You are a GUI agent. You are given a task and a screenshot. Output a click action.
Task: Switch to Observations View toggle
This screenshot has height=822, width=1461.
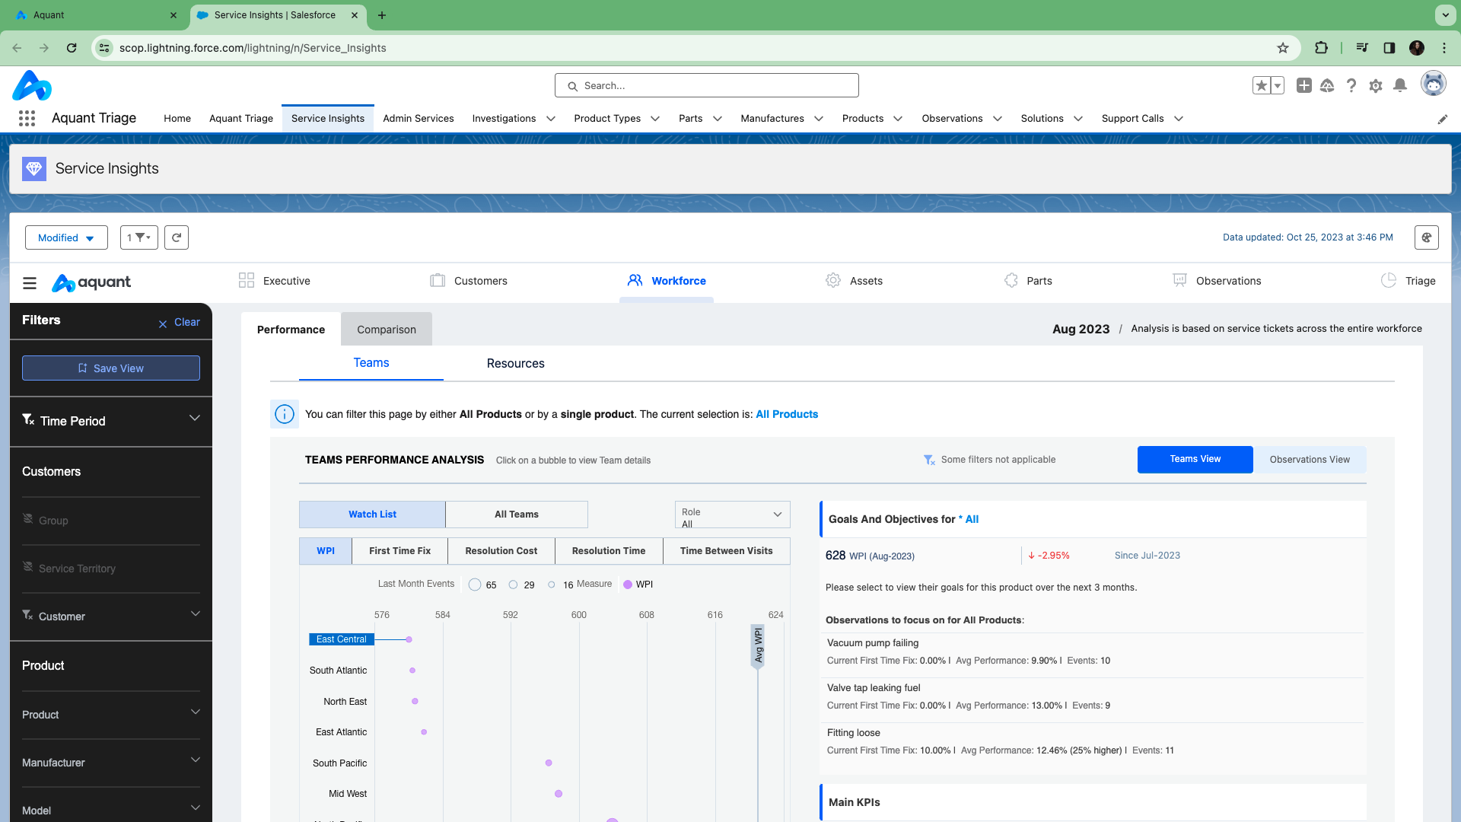pyautogui.click(x=1309, y=460)
